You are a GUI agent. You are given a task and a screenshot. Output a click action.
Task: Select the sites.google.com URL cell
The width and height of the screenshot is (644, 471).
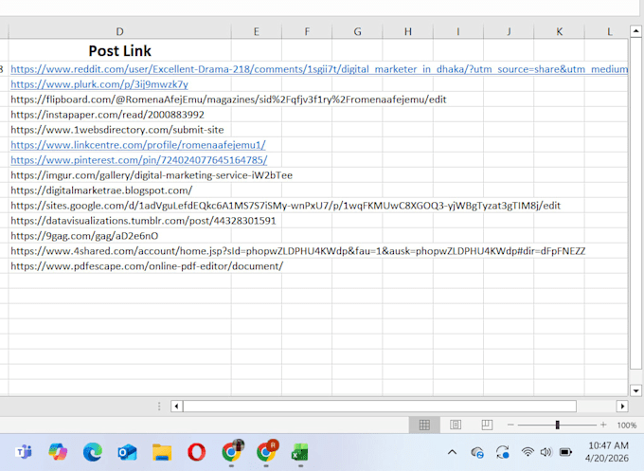point(285,206)
